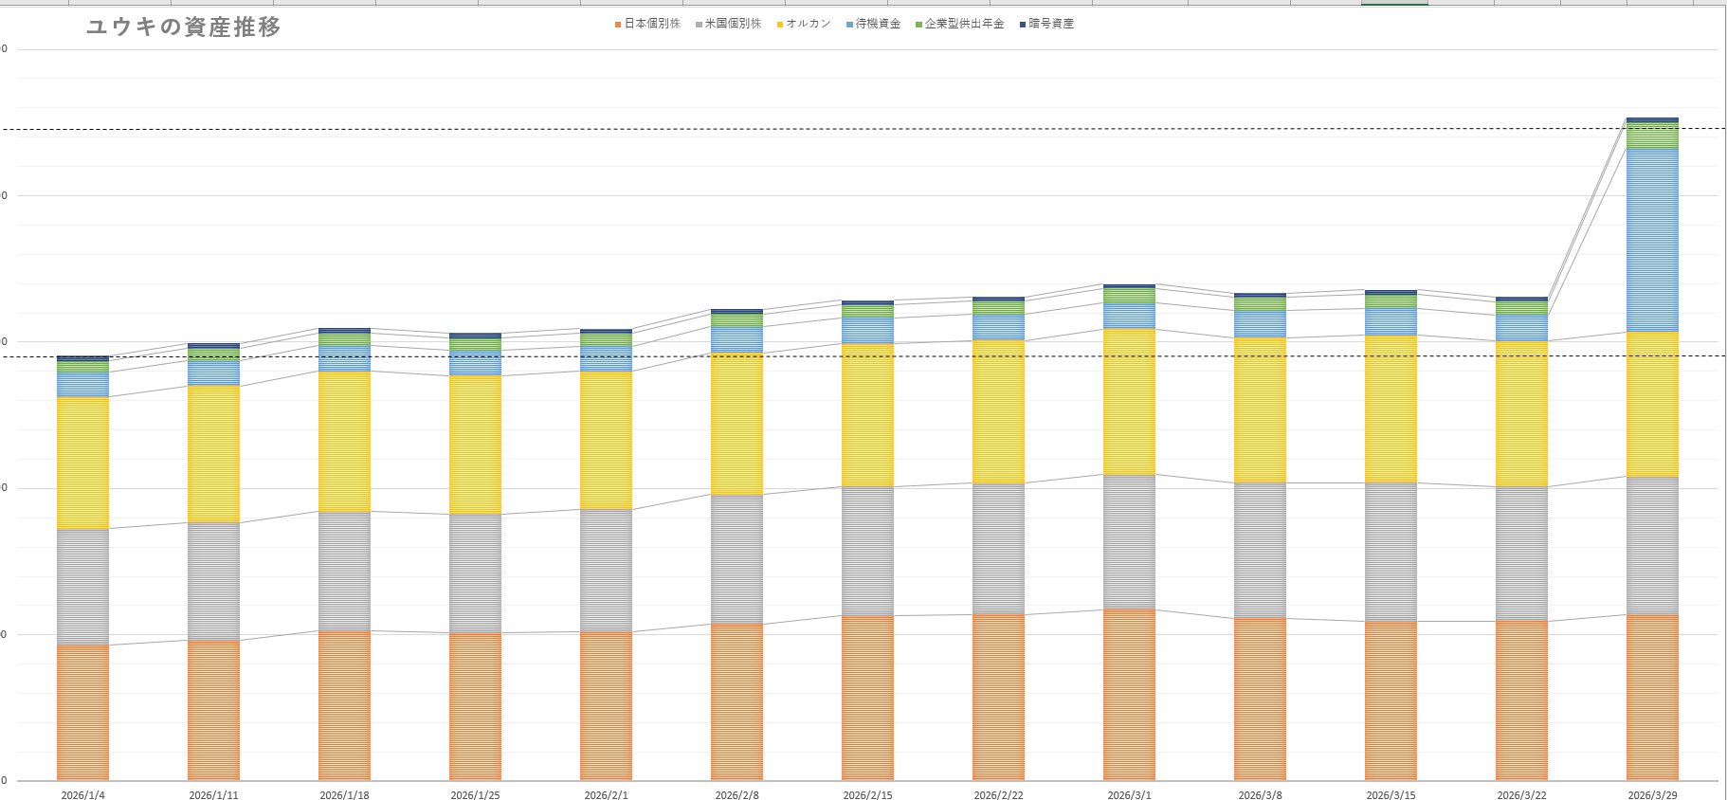Select the gray segment of the 2026/3/15 bar
The height and width of the screenshot is (800, 1727).
[1391, 553]
